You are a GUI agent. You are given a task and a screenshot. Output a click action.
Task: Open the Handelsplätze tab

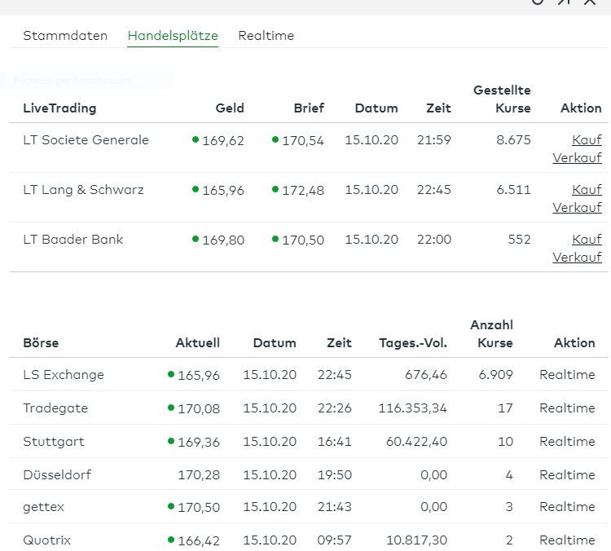(x=173, y=36)
